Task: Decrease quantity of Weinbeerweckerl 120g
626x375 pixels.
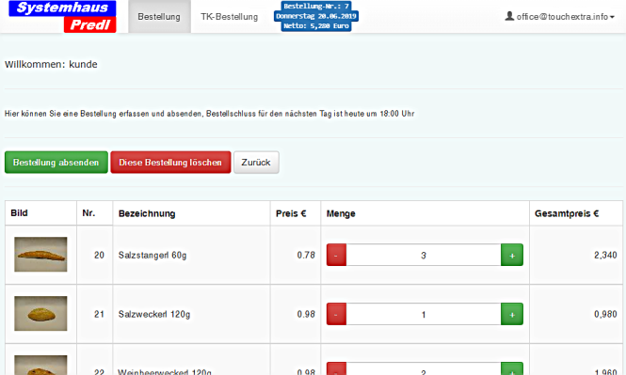Action: pyautogui.click(x=336, y=368)
